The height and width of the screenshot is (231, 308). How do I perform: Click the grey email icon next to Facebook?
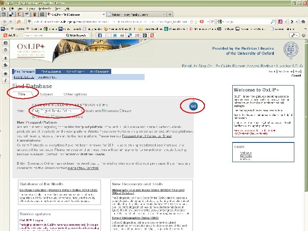[x=107, y=36]
